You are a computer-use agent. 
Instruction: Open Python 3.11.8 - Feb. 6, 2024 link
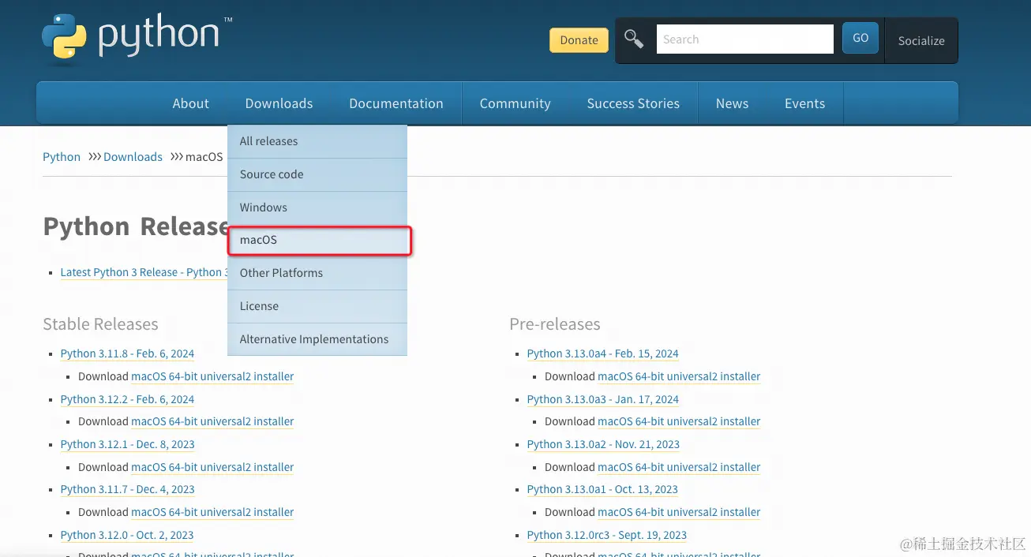(x=127, y=353)
